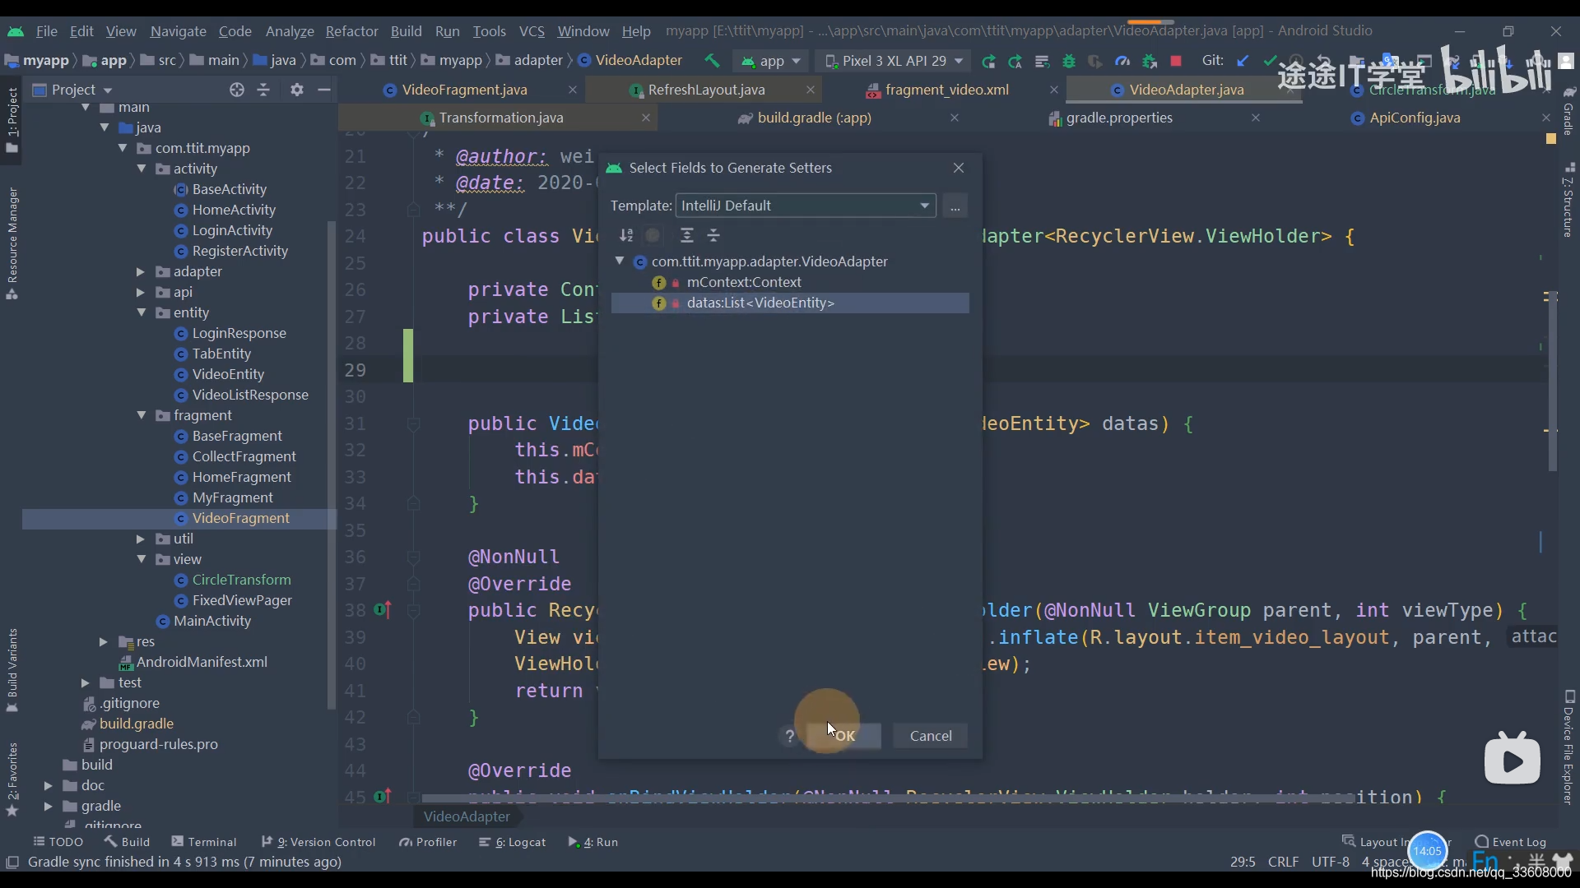Select datas:List<VideoEntity> field
The height and width of the screenshot is (888, 1580).
(x=790, y=303)
